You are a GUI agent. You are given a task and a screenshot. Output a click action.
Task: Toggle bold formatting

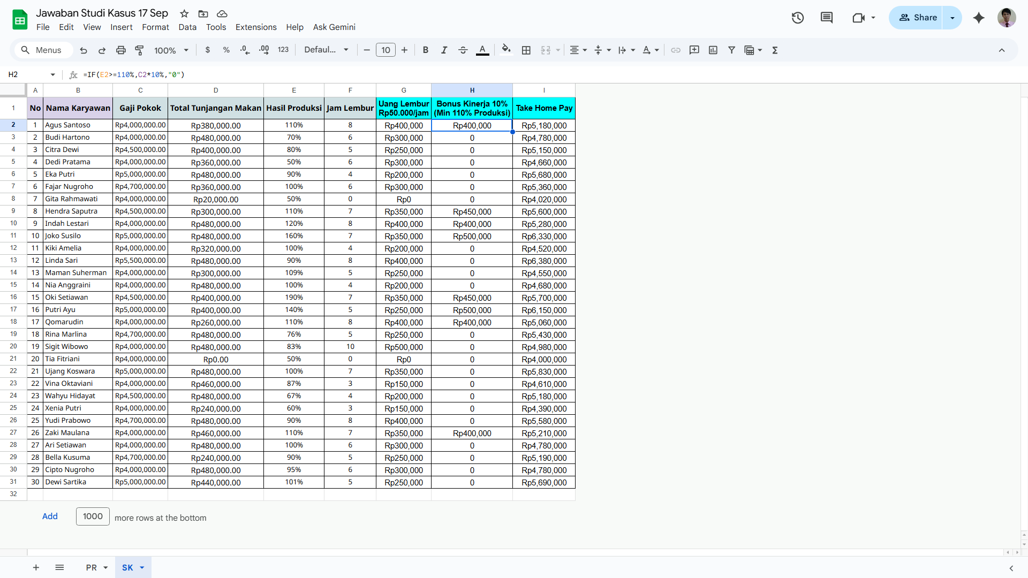(x=426, y=50)
